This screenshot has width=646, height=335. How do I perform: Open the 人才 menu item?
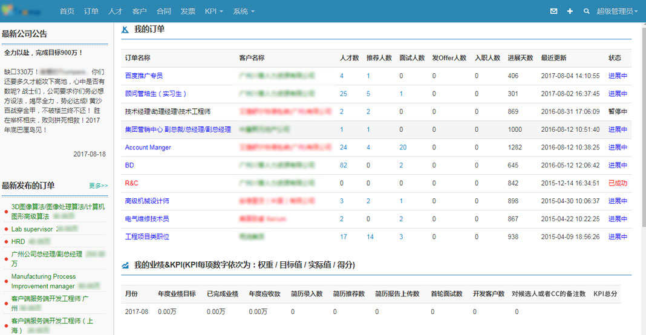tap(115, 11)
